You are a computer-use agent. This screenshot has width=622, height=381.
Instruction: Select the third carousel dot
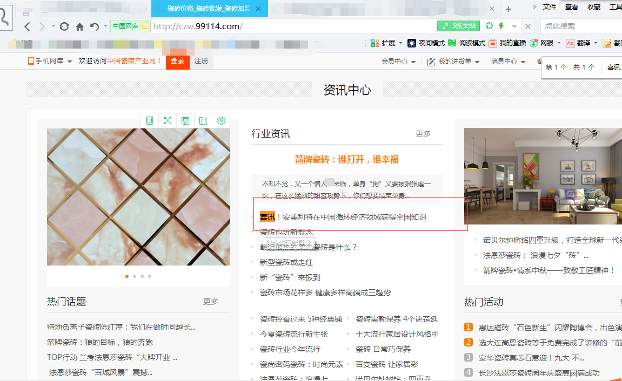click(142, 276)
